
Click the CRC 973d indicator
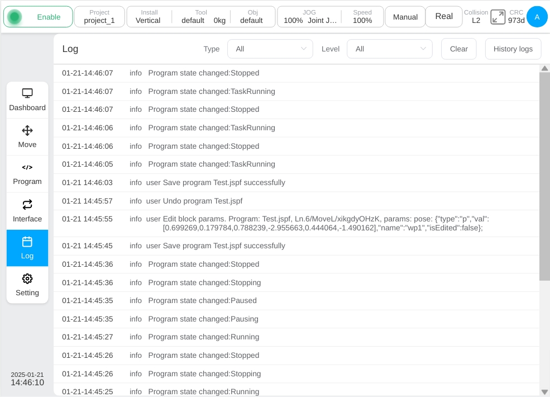tap(516, 17)
